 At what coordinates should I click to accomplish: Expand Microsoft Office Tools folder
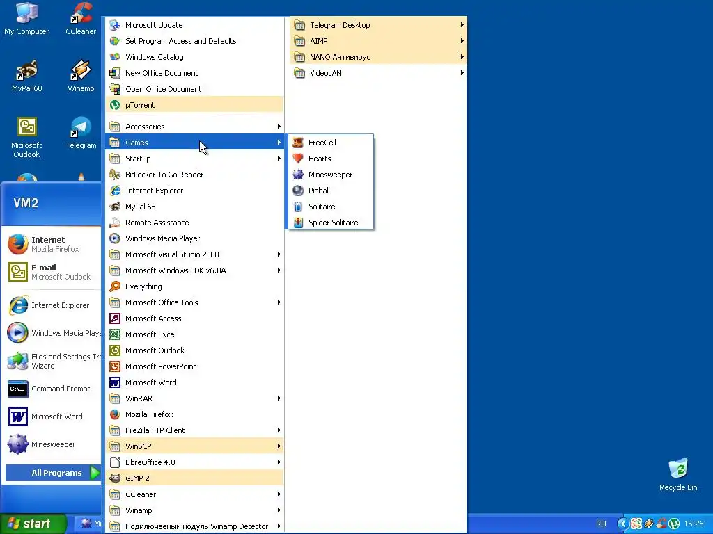(x=195, y=302)
